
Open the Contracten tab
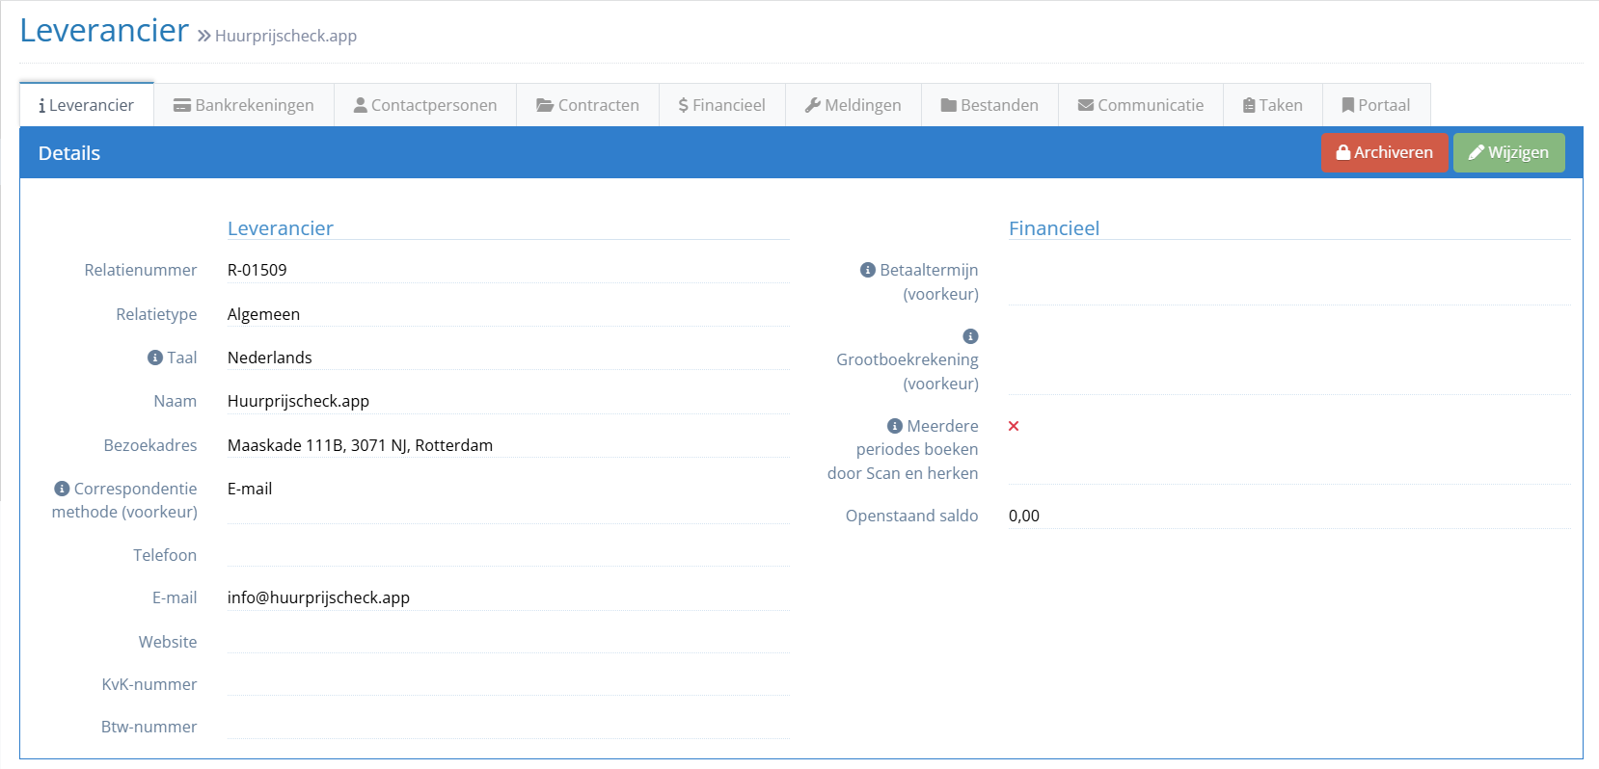(x=587, y=105)
